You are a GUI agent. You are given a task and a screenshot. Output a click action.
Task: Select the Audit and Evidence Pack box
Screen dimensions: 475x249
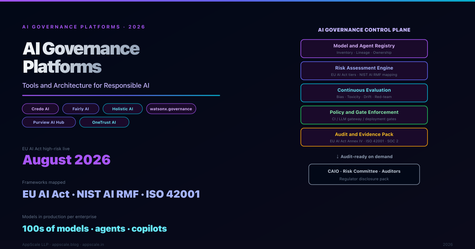point(364,137)
